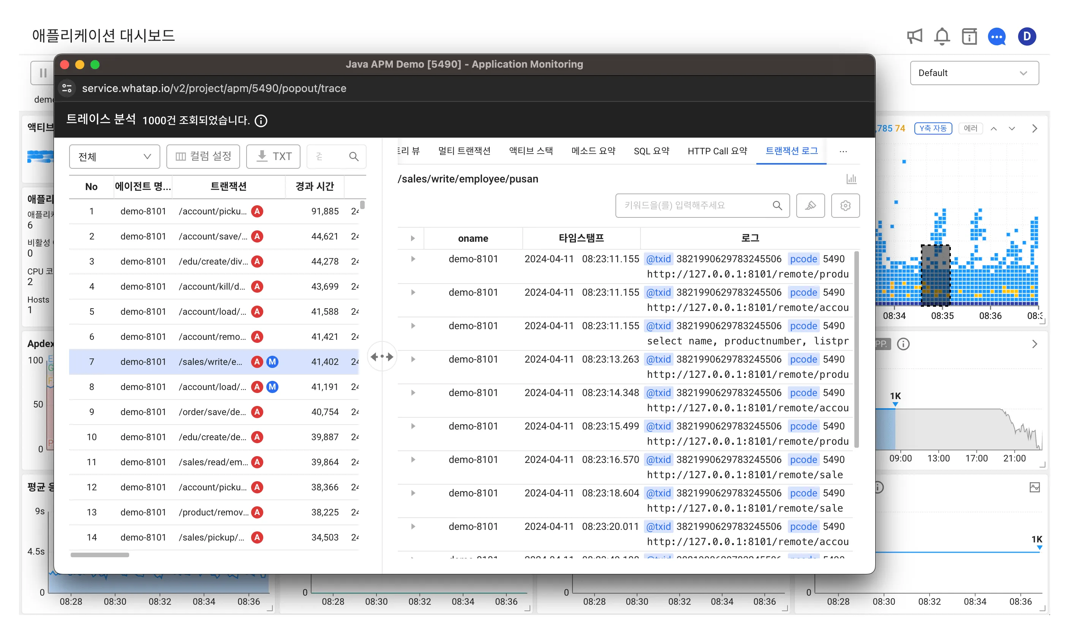Open the 전체 filter dropdown
The height and width of the screenshot is (634, 1069).
[114, 157]
